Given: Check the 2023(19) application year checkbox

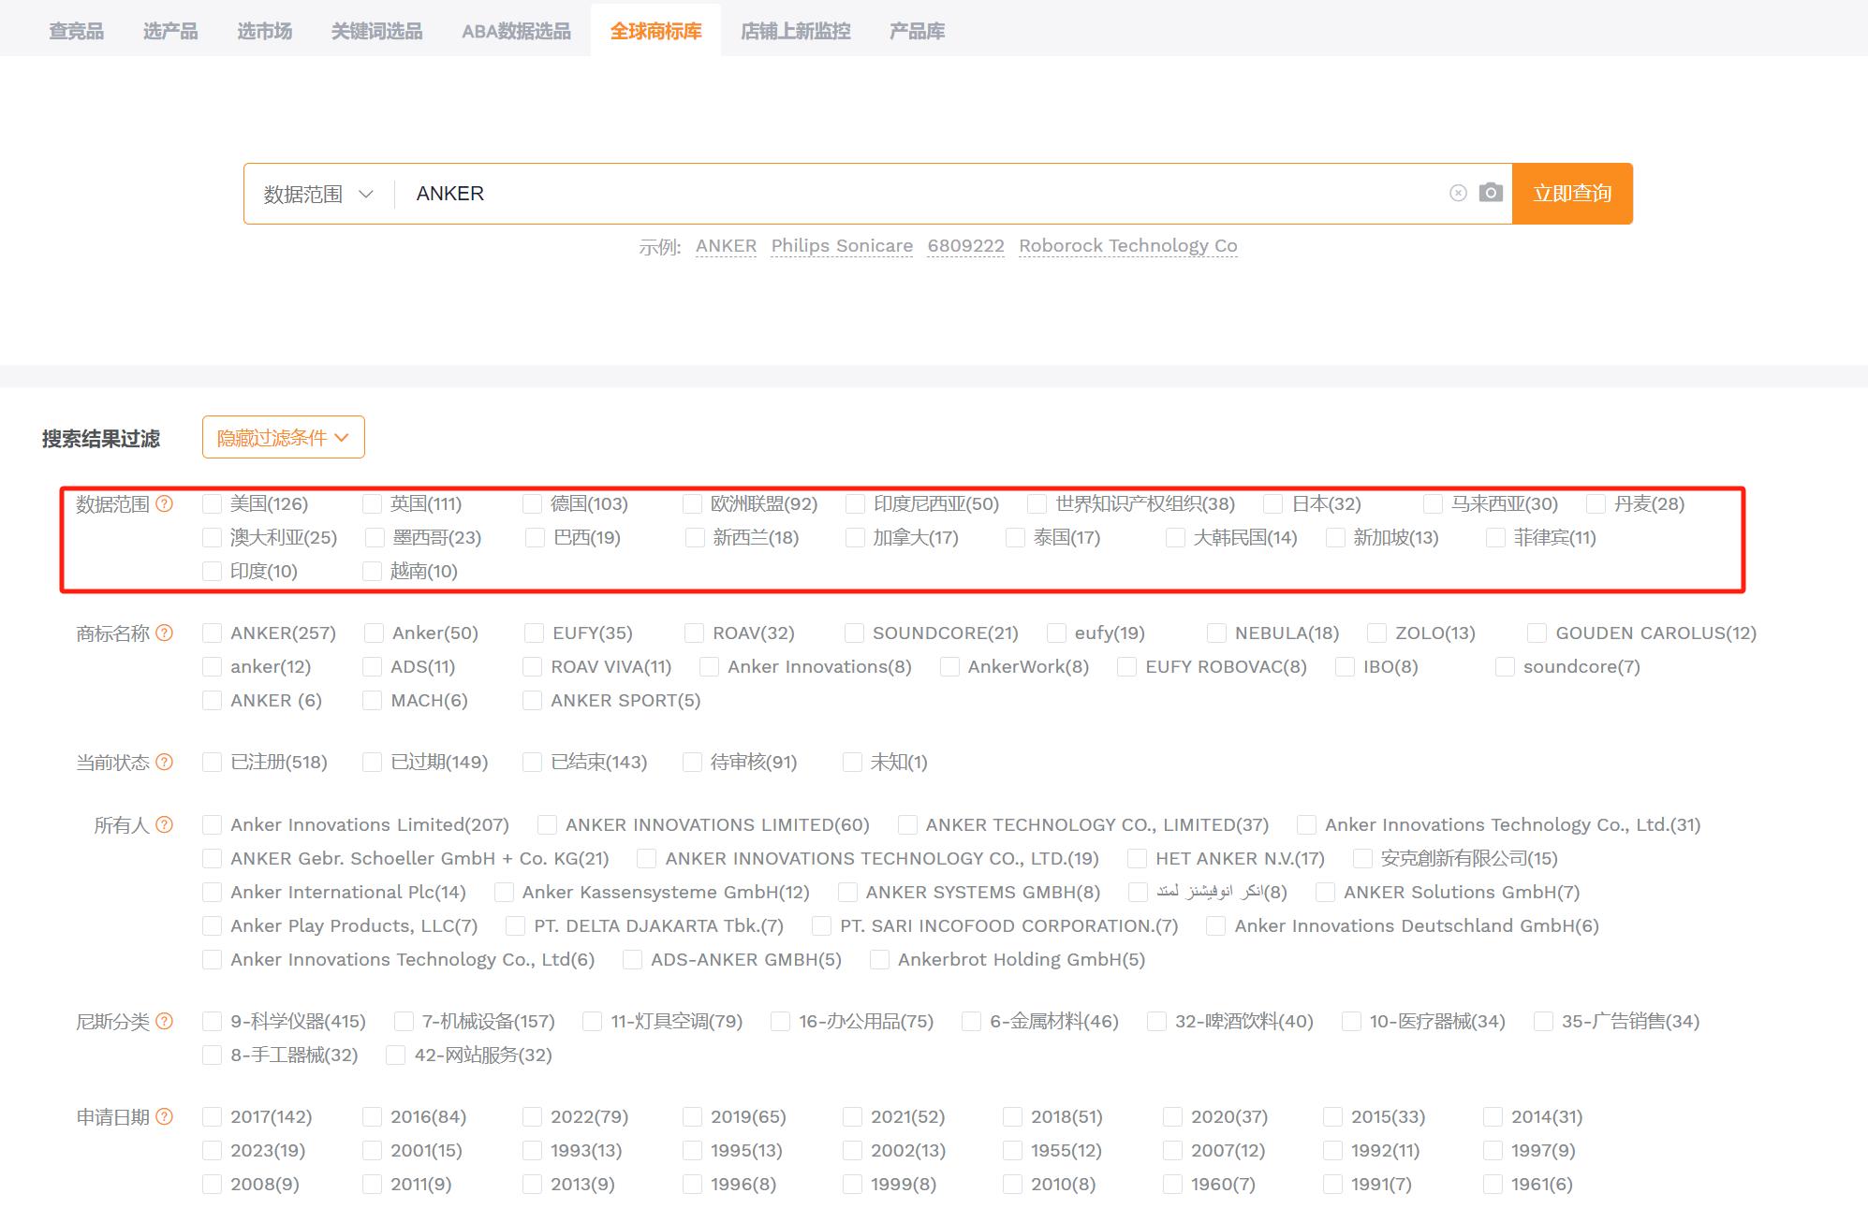Looking at the screenshot, I should (213, 1151).
